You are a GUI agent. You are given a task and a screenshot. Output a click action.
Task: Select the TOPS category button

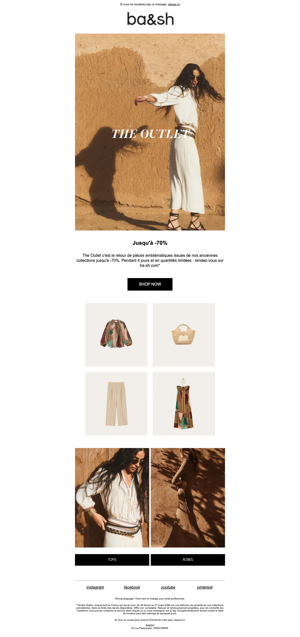click(x=112, y=560)
